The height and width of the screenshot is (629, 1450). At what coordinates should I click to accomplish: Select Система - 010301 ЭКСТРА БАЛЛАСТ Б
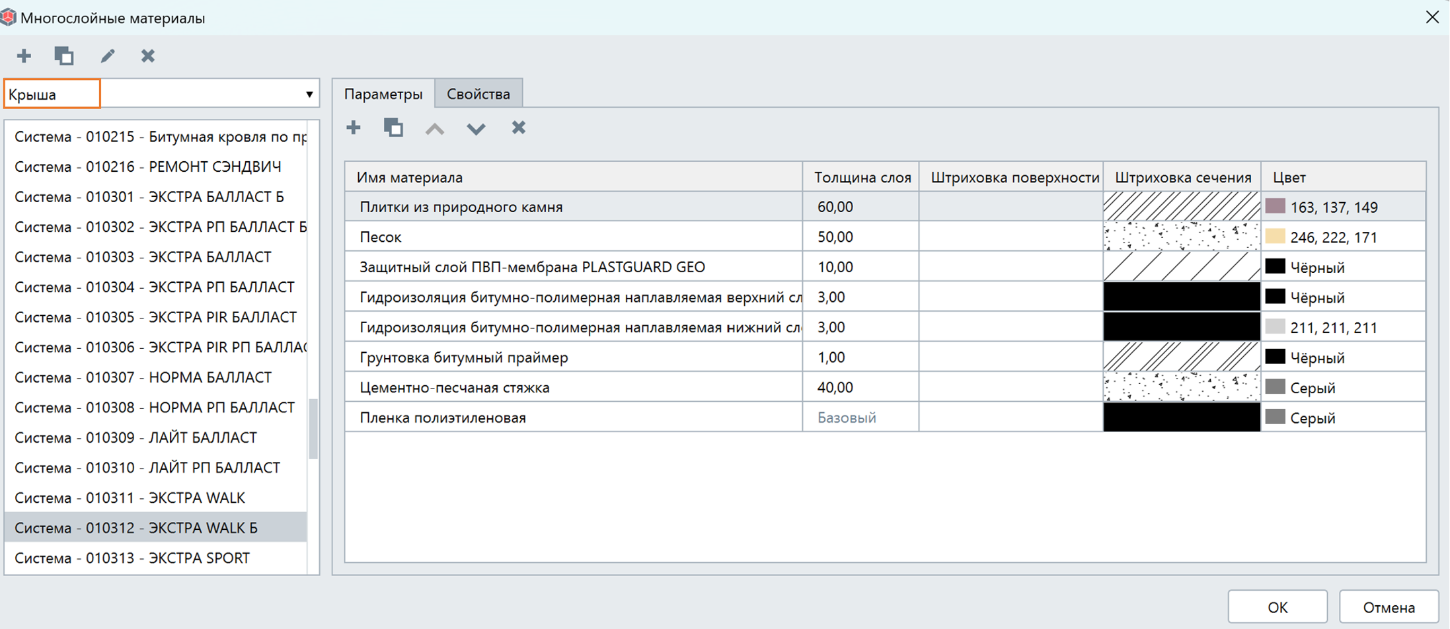click(x=156, y=197)
